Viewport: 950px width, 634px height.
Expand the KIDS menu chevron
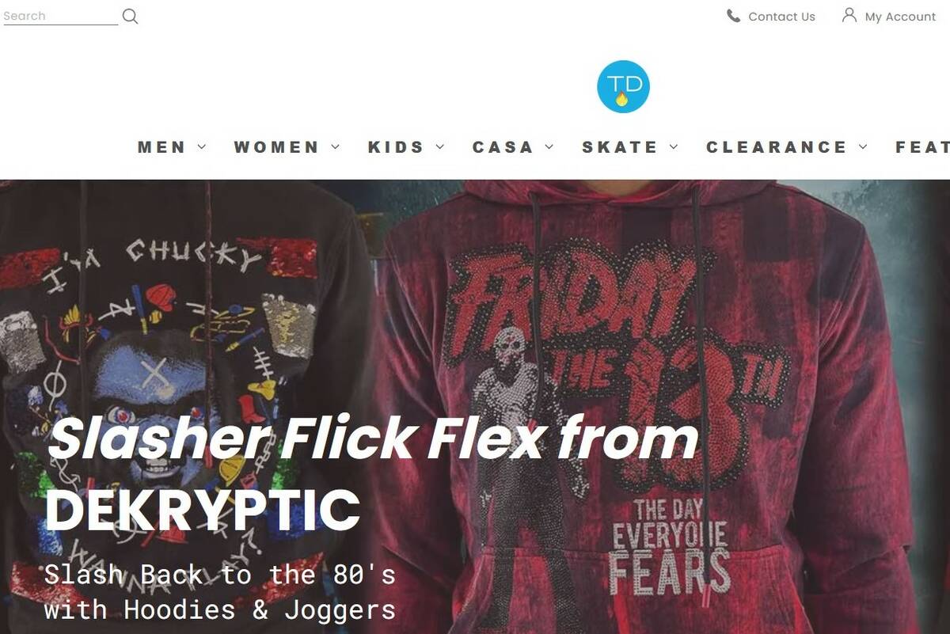[x=440, y=146]
